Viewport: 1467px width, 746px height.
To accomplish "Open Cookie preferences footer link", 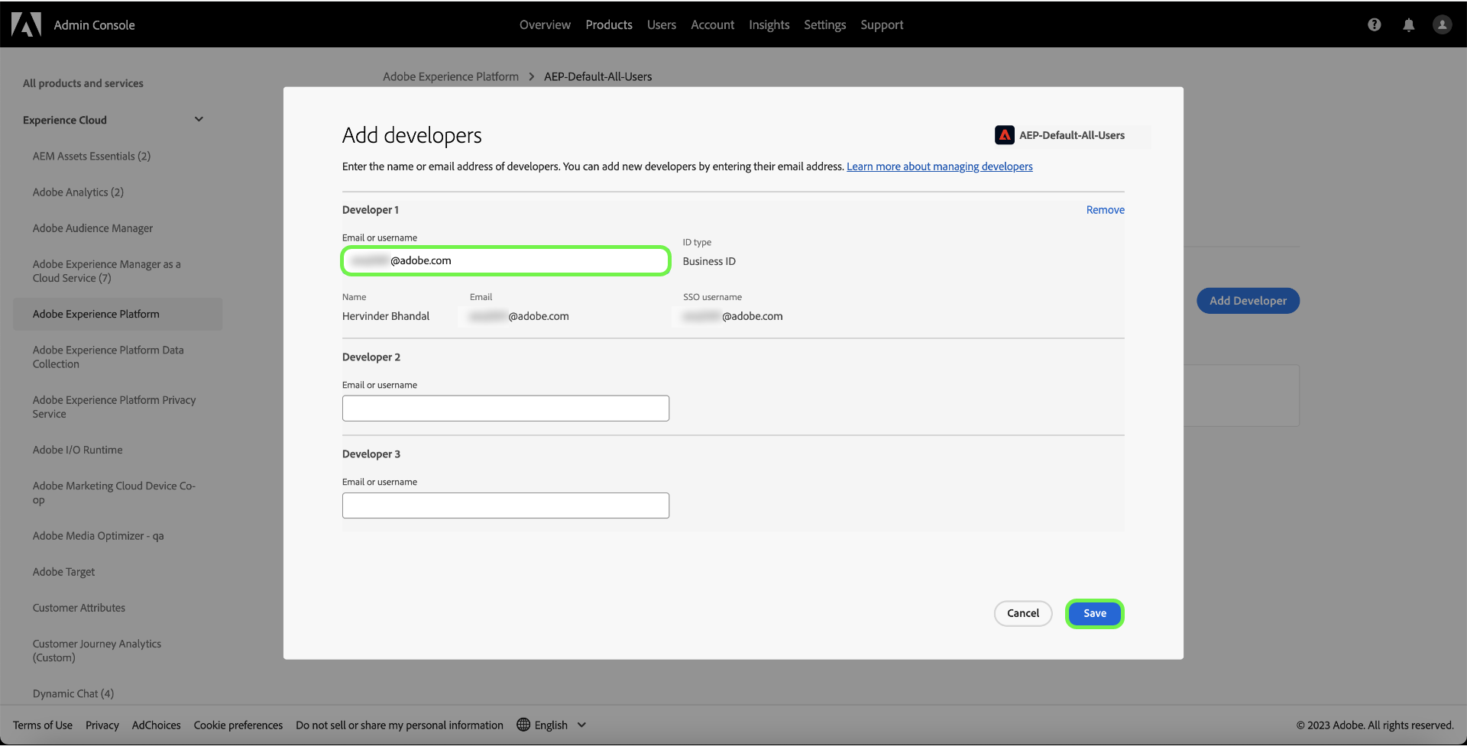I will (238, 725).
